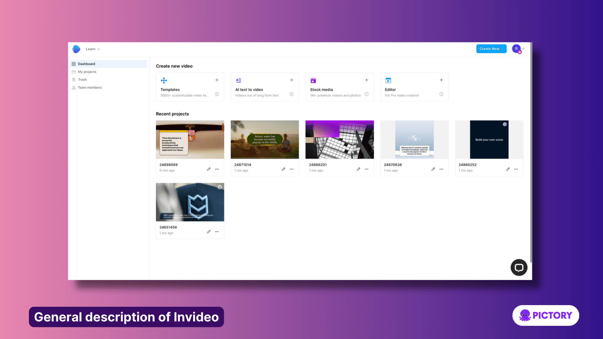The width and height of the screenshot is (603, 339).
Task: Click '0 min ago' timestamp
Action: point(167,170)
